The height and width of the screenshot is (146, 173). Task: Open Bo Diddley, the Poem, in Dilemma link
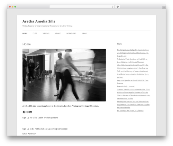click(x=130, y=110)
